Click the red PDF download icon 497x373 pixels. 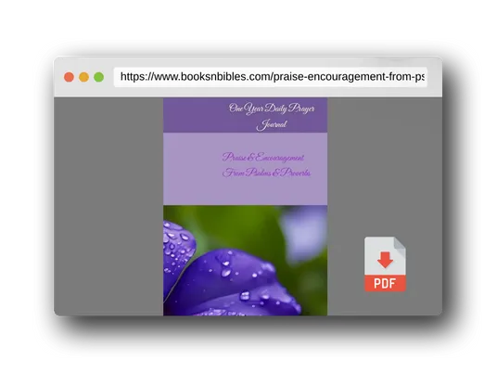[385, 264]
